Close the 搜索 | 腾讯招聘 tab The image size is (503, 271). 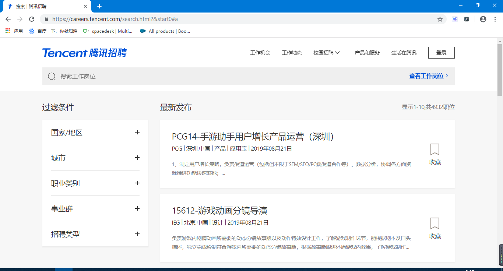coord(85,6)
